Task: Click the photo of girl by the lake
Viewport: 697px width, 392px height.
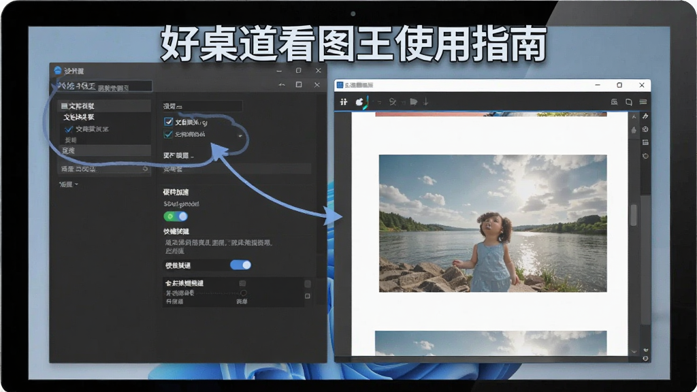Action: click(493, 223)
